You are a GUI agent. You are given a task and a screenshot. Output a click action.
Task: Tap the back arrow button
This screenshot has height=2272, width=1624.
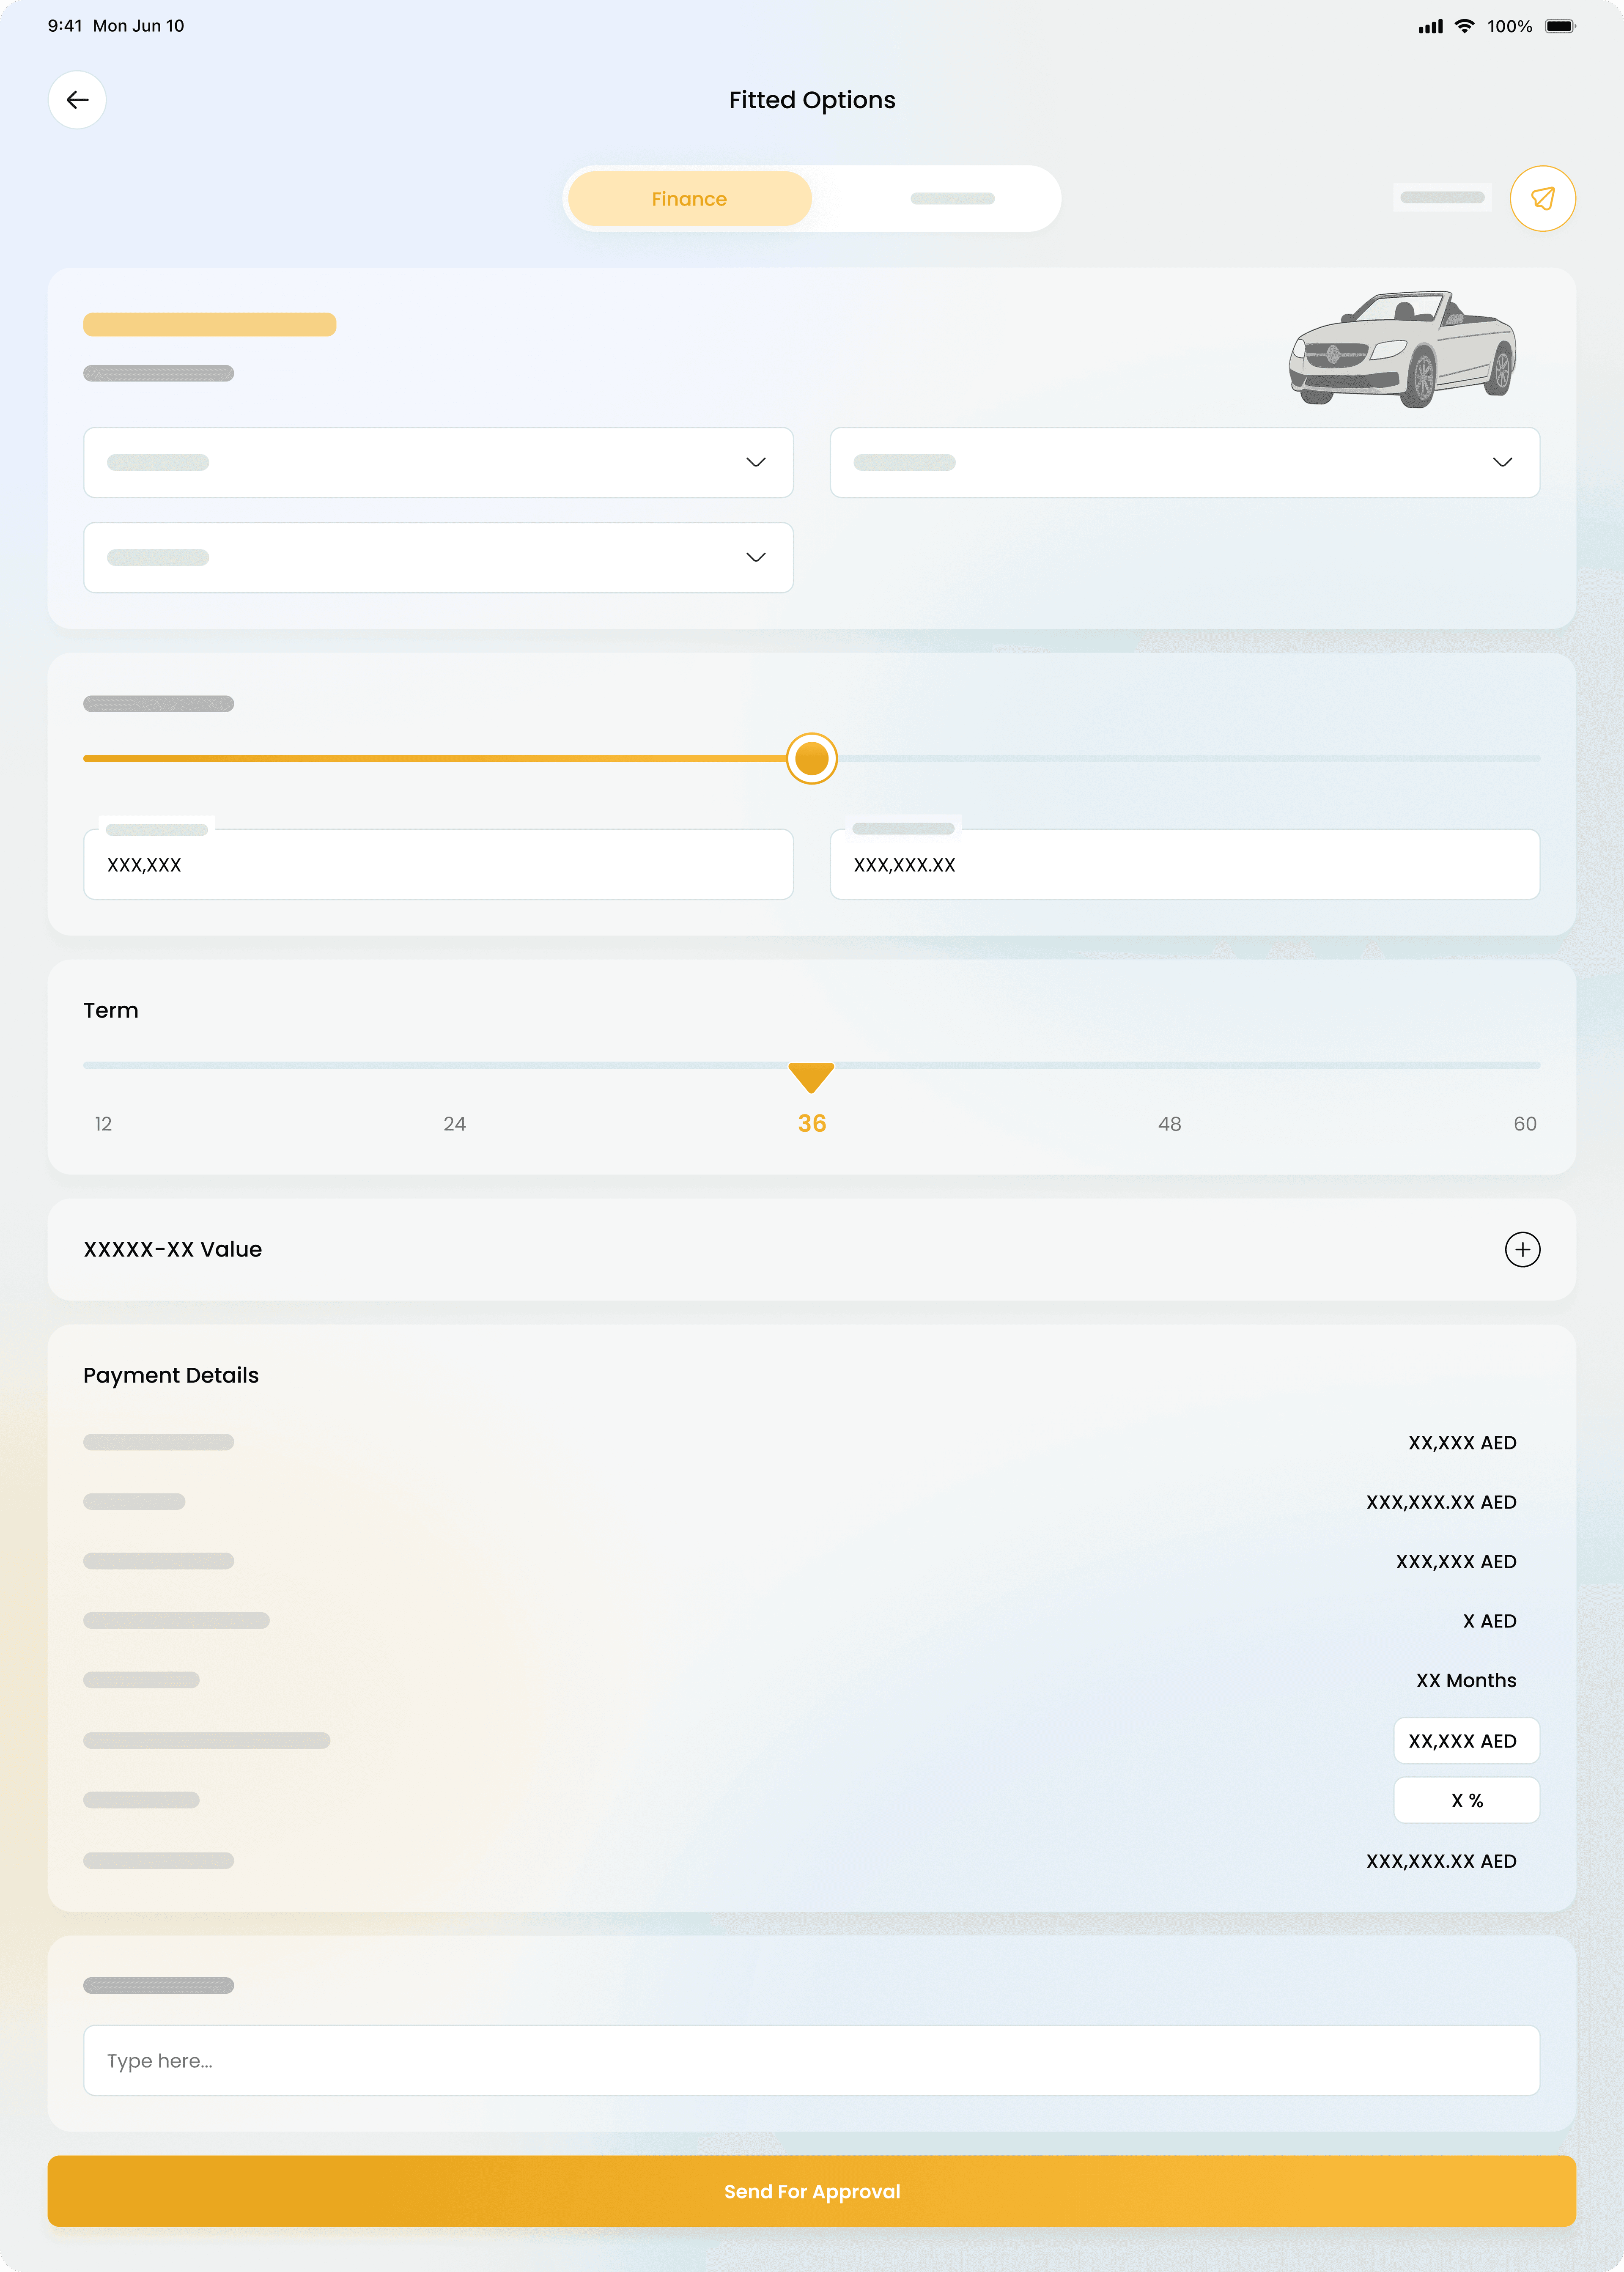click(x=77, y=100)
